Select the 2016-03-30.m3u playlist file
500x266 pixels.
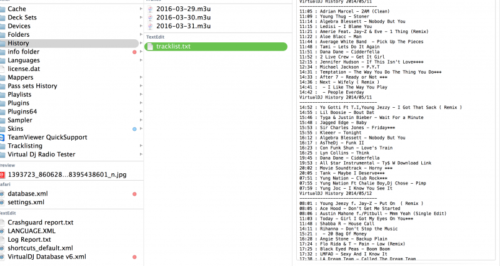183,18
